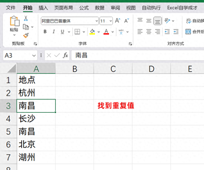Open the font name dropdown
This screenshot has height=170, width=204.
[97, 21]
